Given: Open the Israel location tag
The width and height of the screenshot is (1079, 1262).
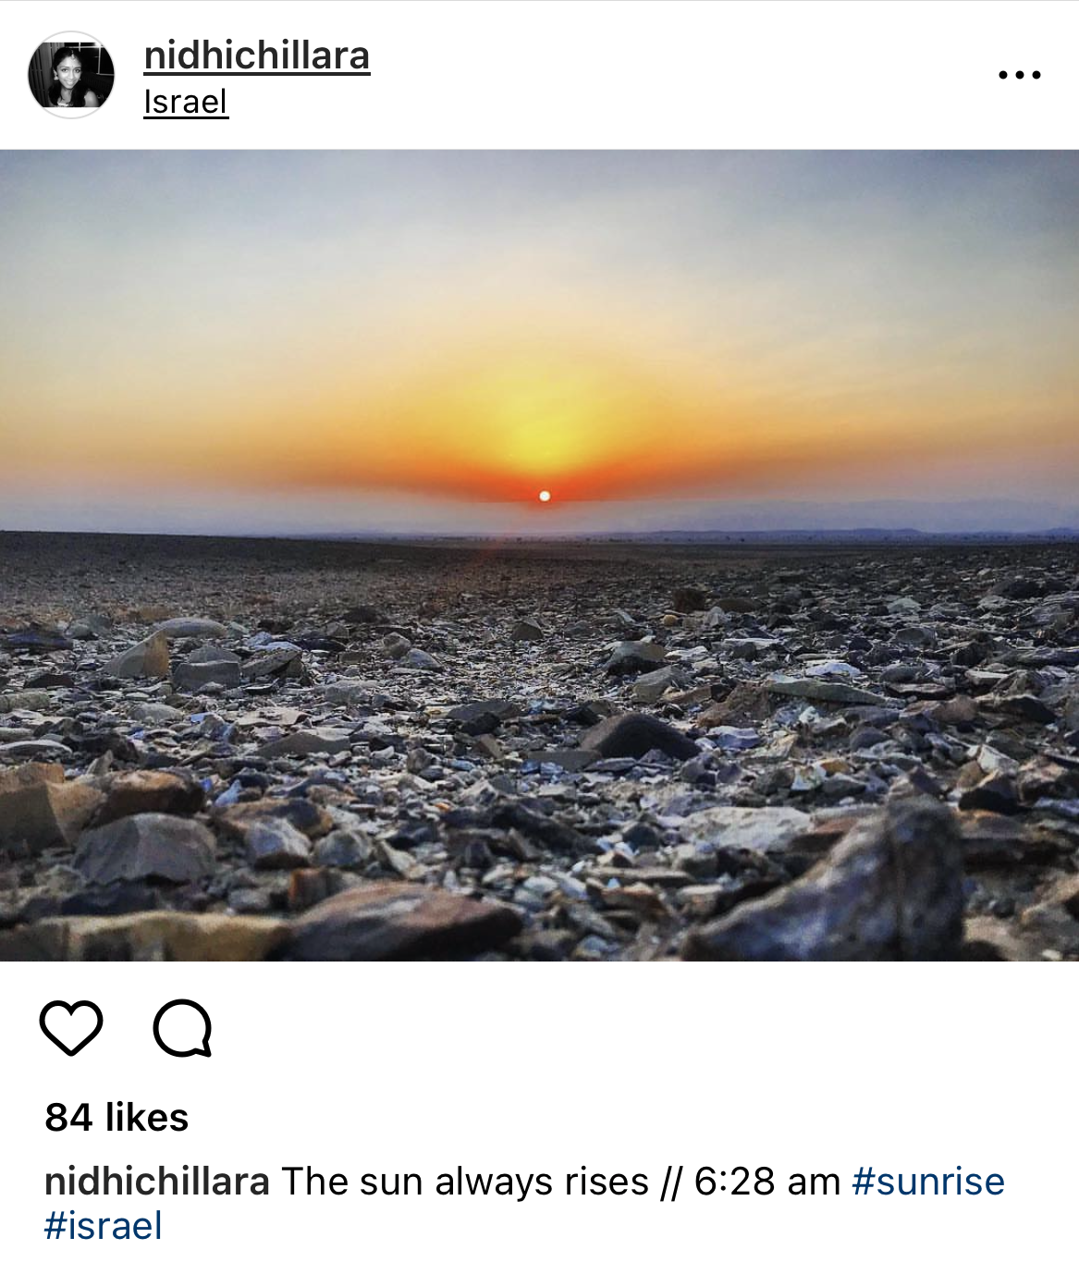Looking at the screenshot, I should coord(186,101).
